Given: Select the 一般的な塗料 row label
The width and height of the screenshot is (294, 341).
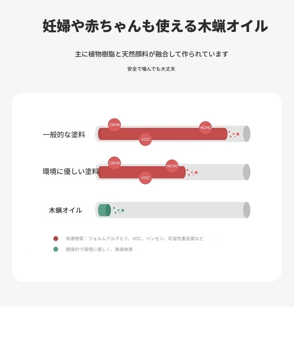Looking at the screenshot, I should (x=64, y=135).
